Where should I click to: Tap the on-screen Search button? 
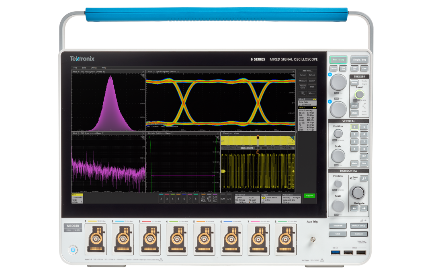point(312,81)
